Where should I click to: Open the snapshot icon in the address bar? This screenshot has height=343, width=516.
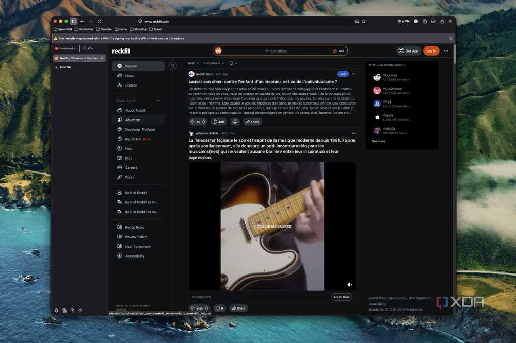tap(357, 21)
